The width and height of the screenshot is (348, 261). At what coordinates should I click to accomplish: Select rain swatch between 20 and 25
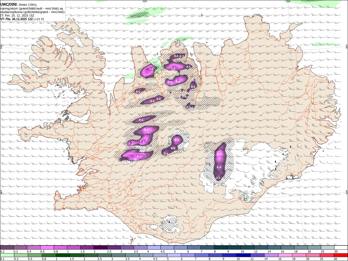click(x=313, y=255)
